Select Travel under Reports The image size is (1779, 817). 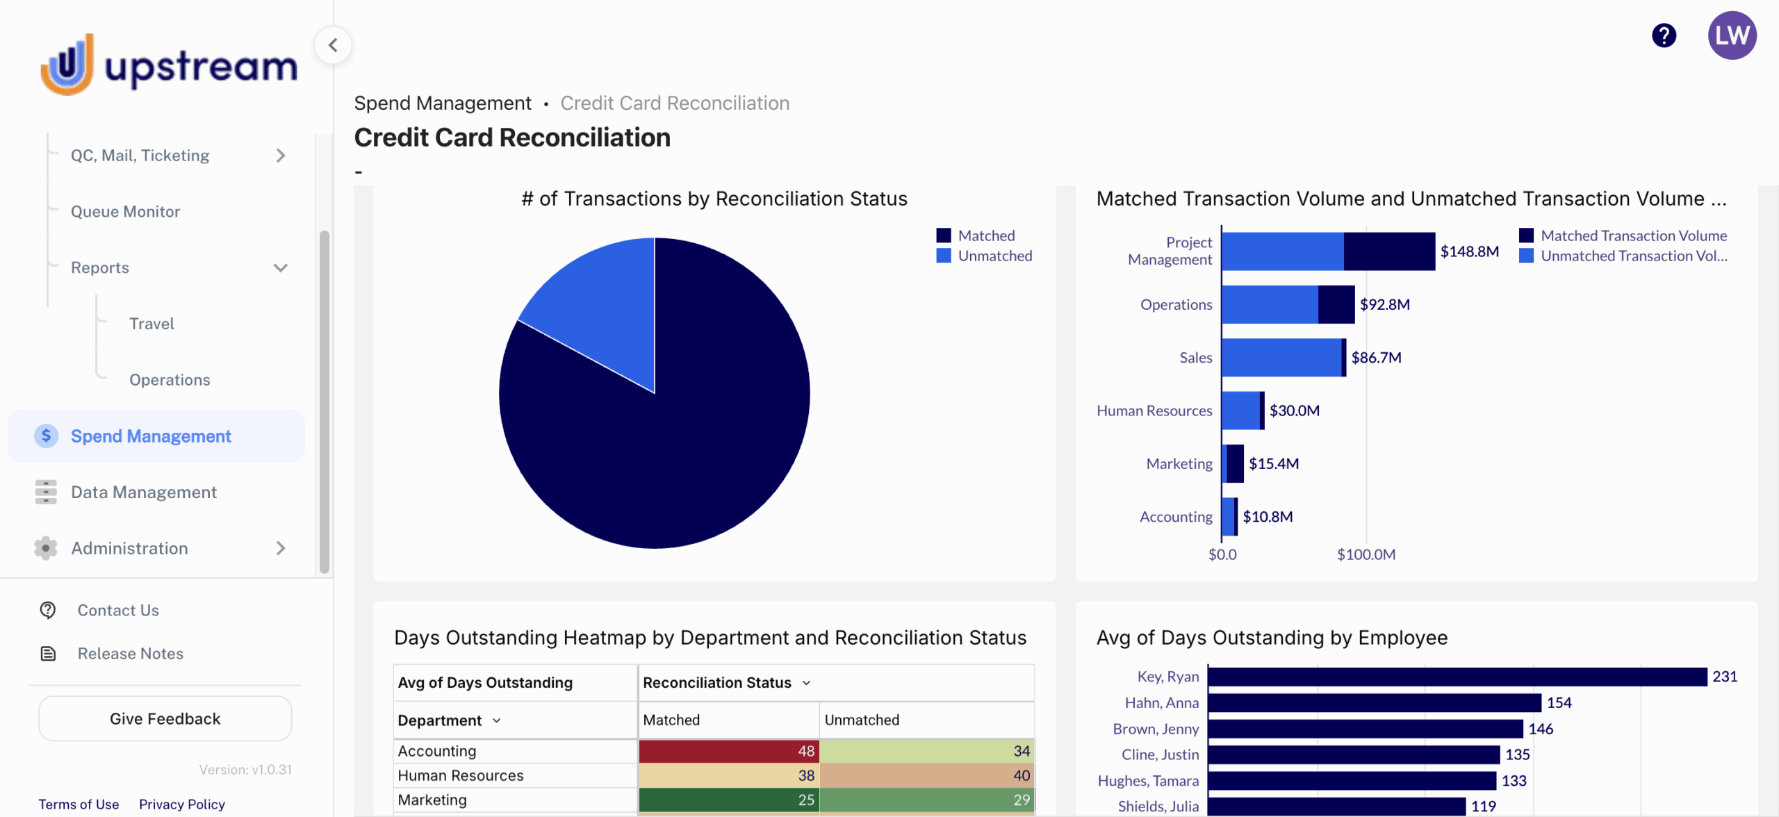[x=151, y=324]
